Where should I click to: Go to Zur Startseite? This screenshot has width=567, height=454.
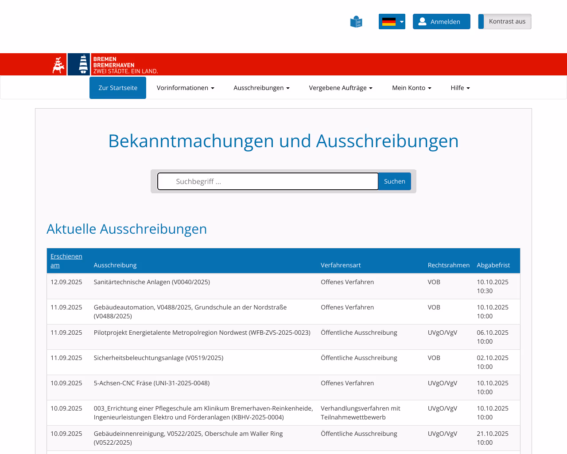pyautogui.click(x=118, y=88)
